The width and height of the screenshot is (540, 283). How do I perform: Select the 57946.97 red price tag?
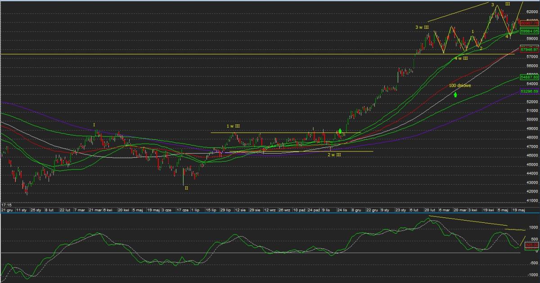(529, 49)
